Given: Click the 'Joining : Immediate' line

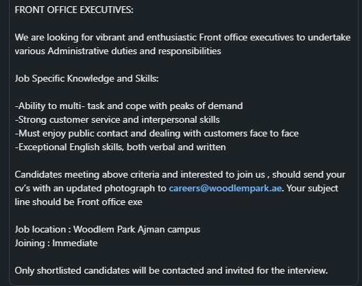Looking at the screenshot, I should (x=56, y=243).
